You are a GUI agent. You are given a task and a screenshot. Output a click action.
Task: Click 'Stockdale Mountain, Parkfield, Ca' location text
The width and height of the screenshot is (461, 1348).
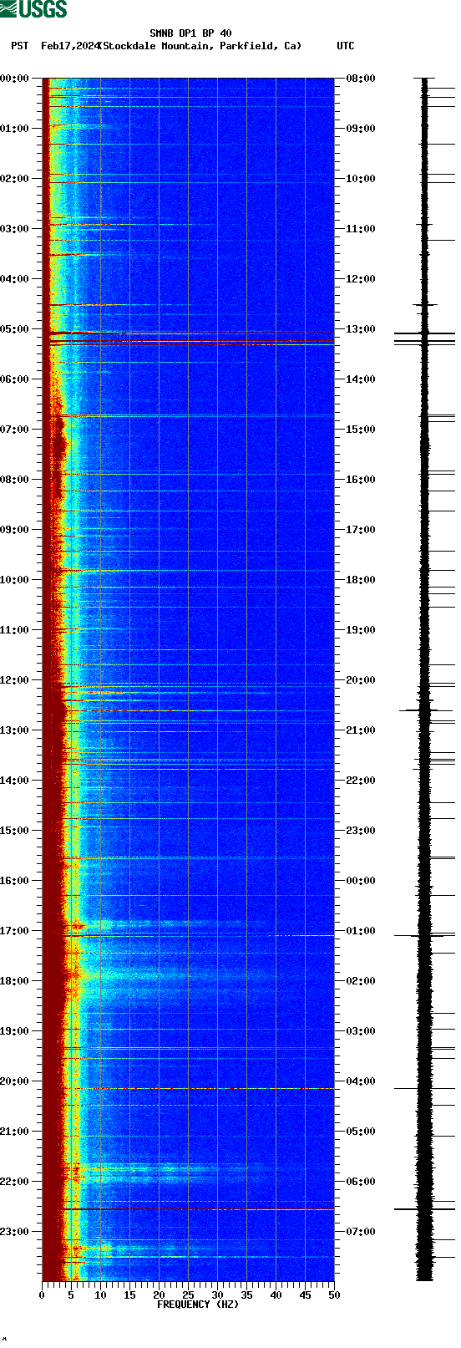click(x=200, y=46)
